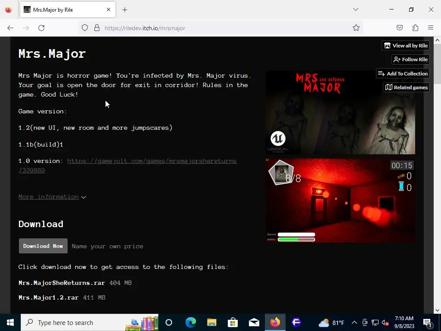Viewport: 441px width, 331px height.
Task: Close the Mrs.Major by Rile tab
Action: (x=109, y=10)
